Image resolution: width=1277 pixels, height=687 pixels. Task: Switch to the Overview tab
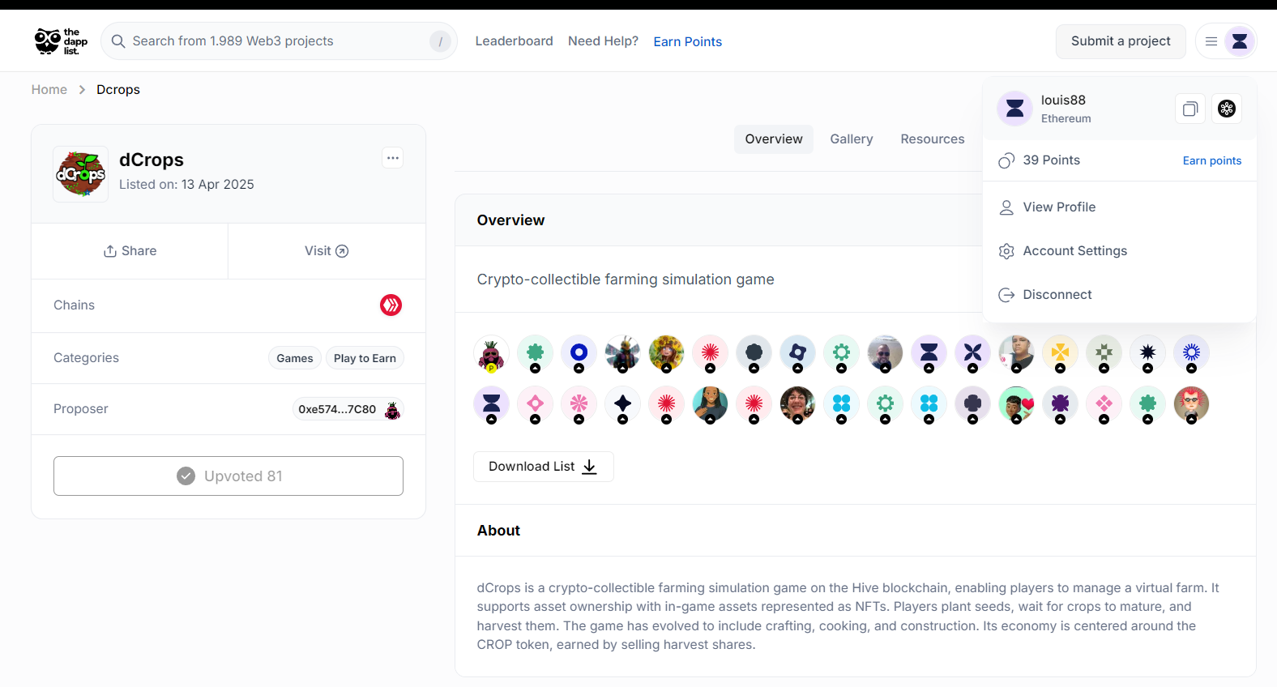774,139
